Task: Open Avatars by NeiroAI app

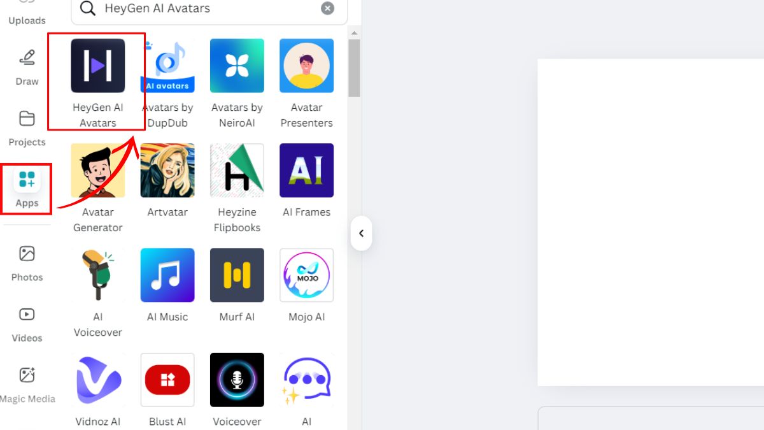Action: tap(237, 66)
